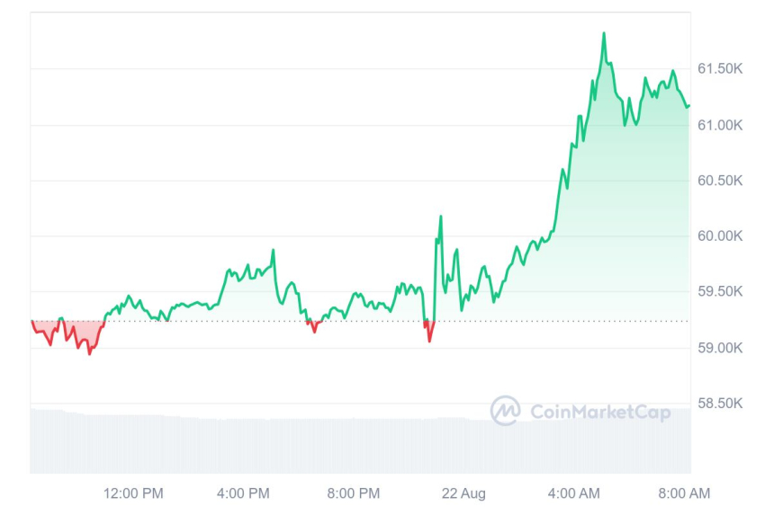
Task: Select the 4:00 PM time label
Action: coord(243,493)
